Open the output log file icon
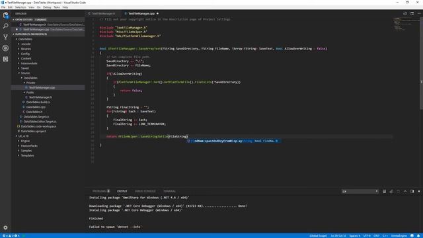 (398, 191)
